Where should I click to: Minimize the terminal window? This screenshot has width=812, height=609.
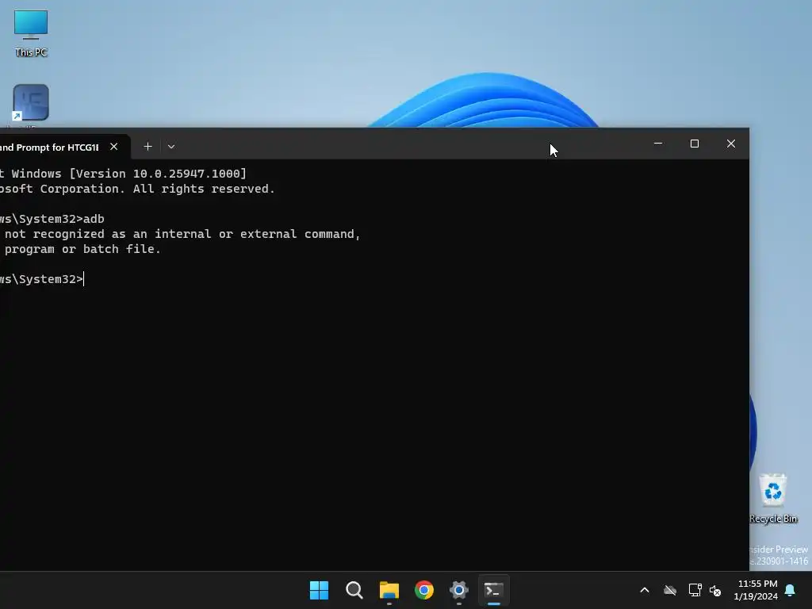(658, 144)
